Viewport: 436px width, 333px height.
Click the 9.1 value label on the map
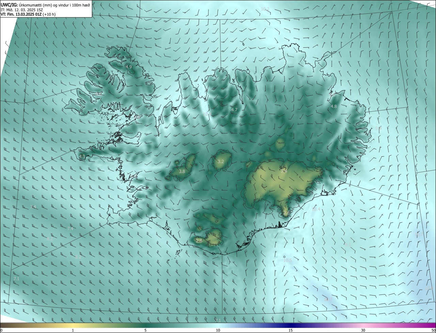(x=347, y=244)
